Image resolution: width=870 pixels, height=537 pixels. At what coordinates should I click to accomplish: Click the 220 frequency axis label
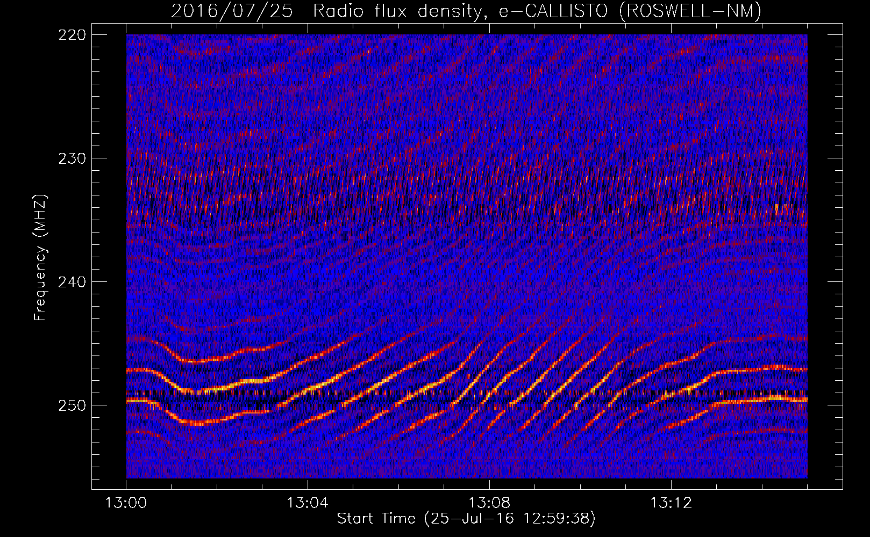(72, 34)
